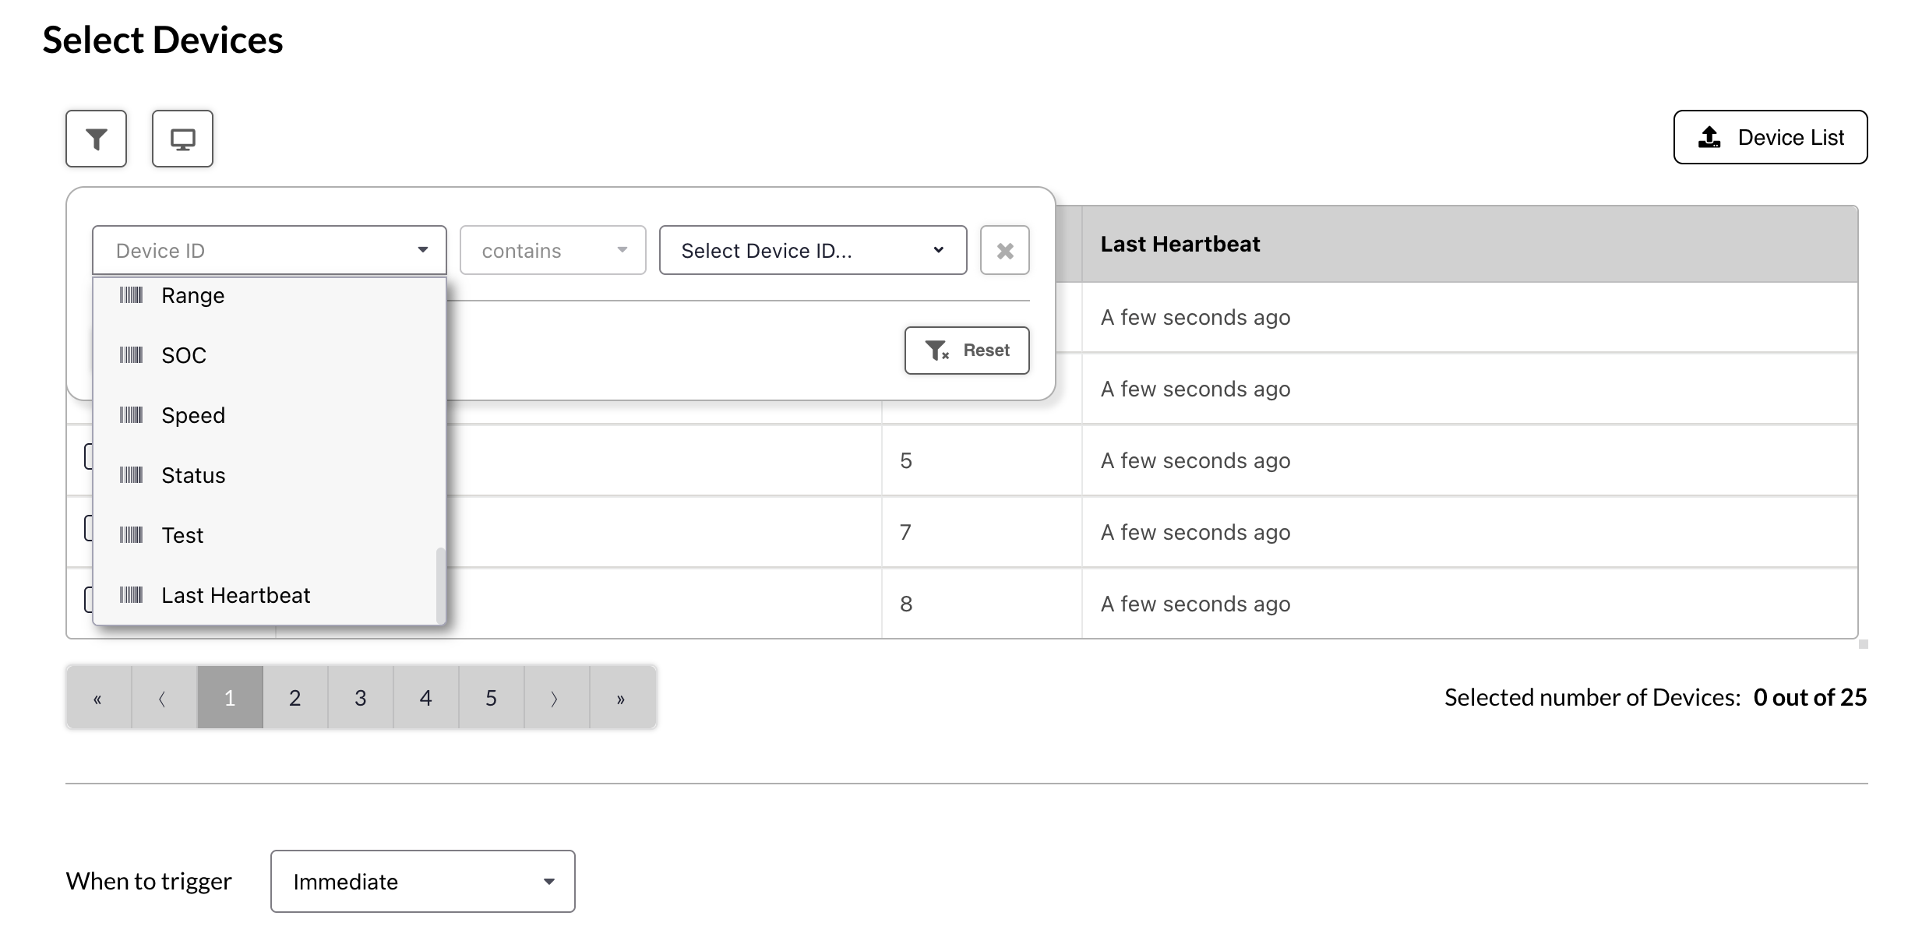1915x930 pixels.
Task: Toggle checkbox in row with value 8
Action: tap(88, 600)
